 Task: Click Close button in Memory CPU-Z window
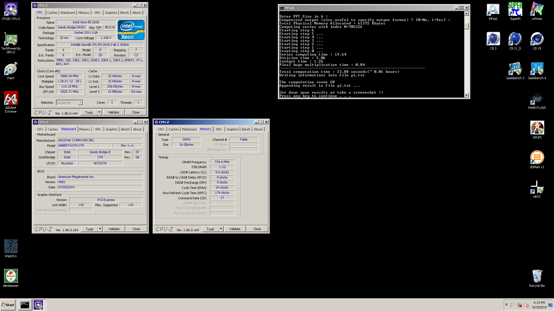click(257, 229)
